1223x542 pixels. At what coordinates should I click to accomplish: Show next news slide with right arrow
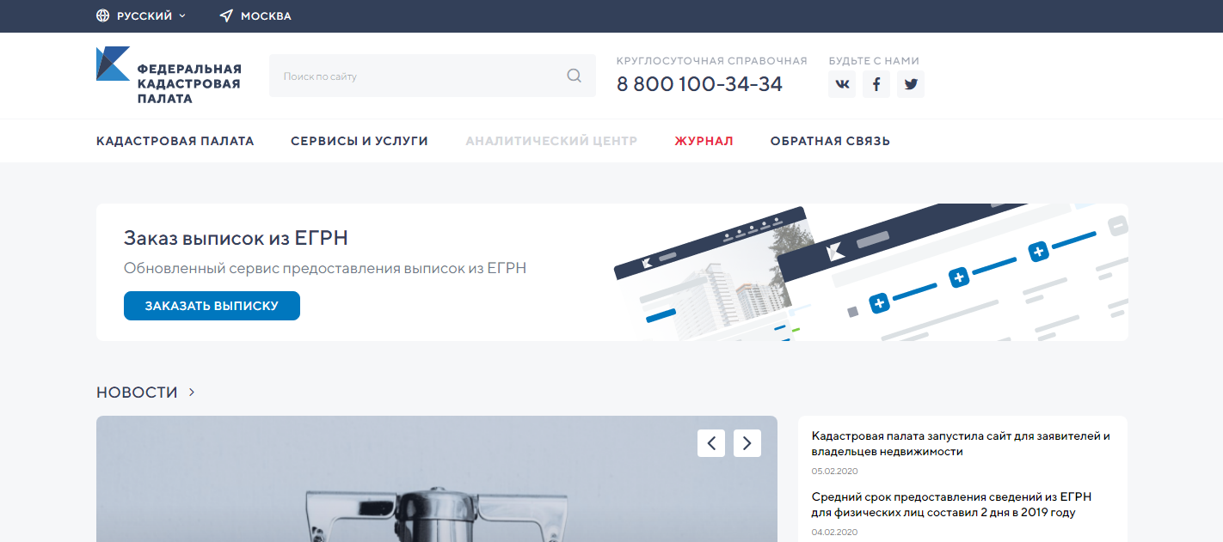click(x=747, y=443)
